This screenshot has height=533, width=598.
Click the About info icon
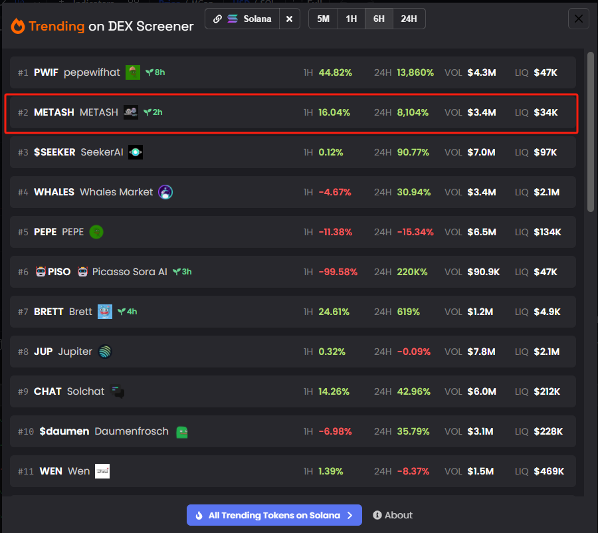pyautogui.click(x=377, y=515)
